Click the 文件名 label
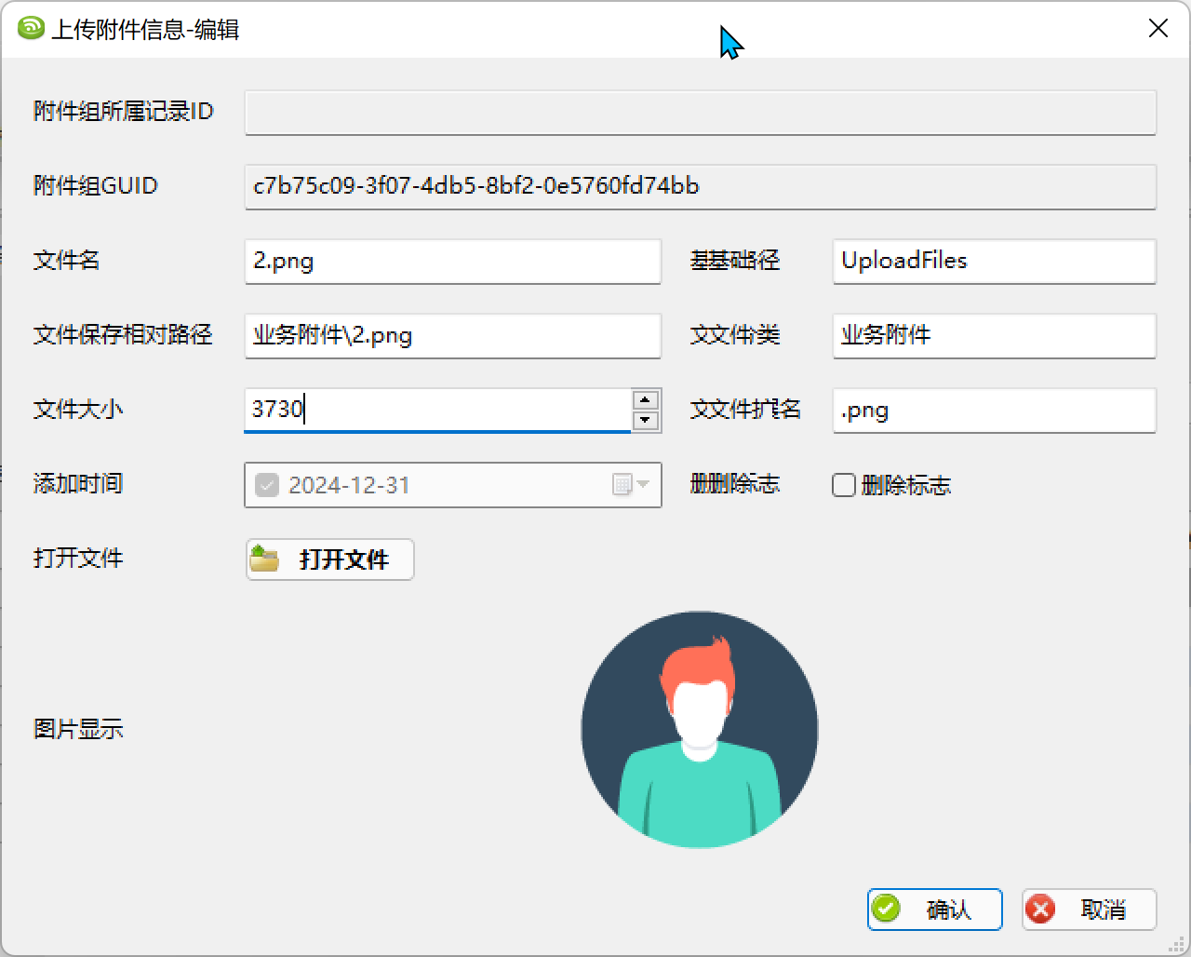Screen dimensions: 1191x957 pos(67,261)
